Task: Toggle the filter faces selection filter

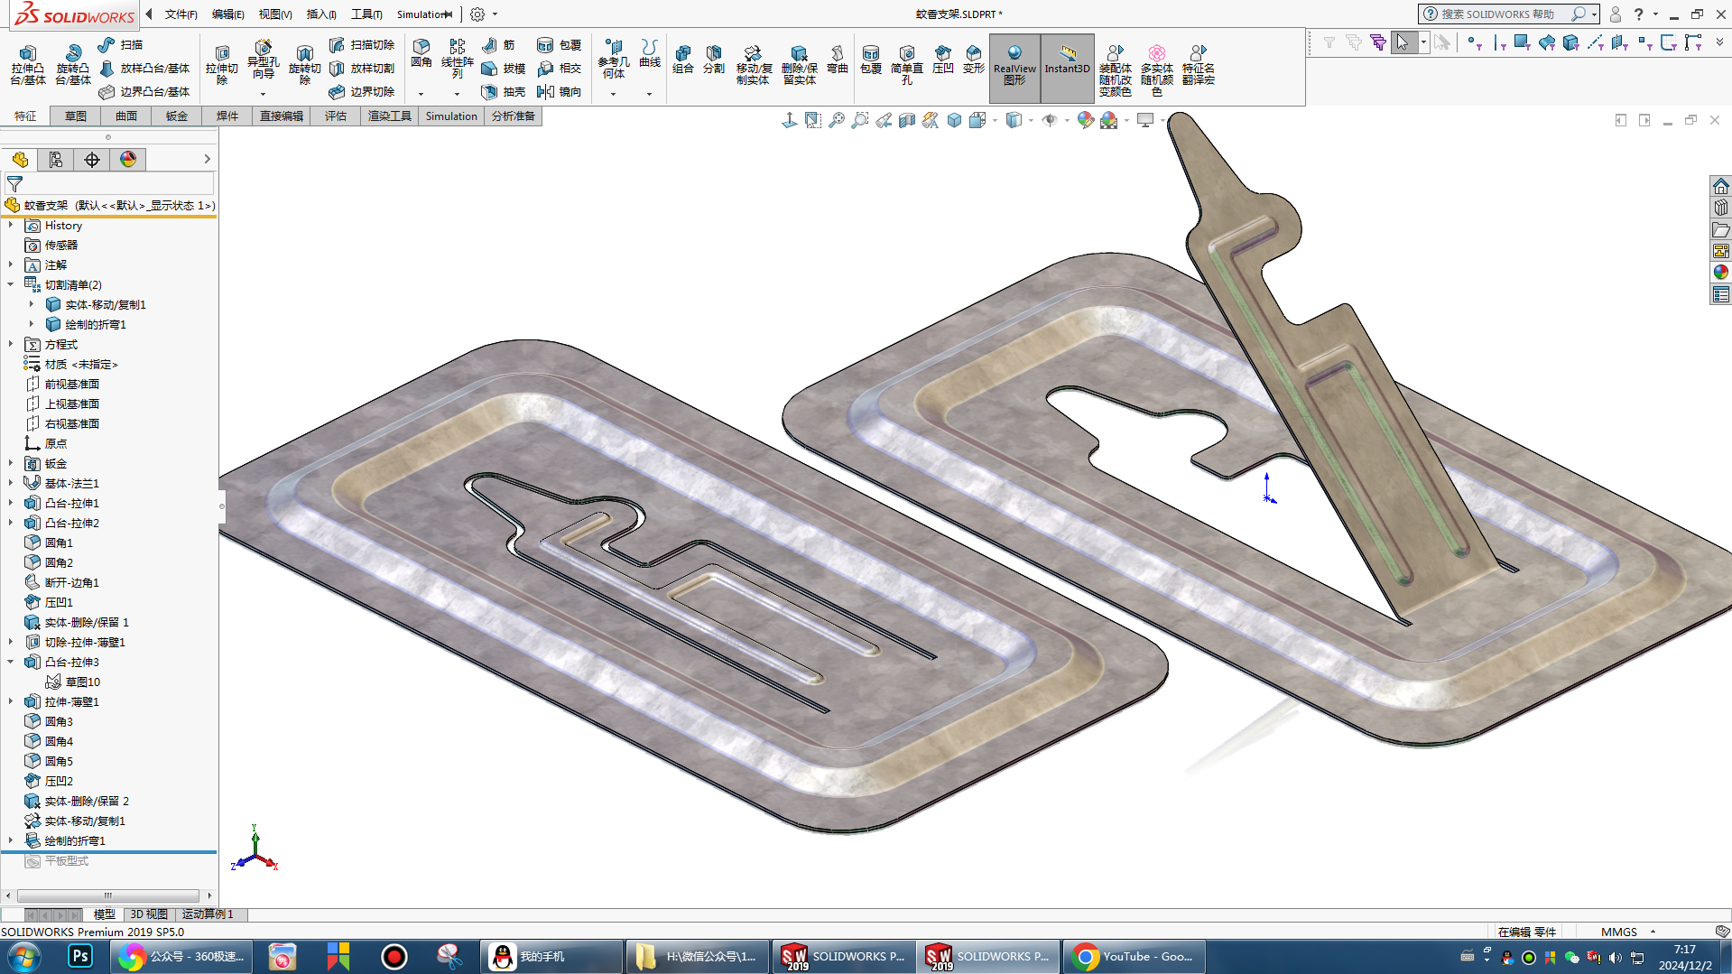Action: point(1523,42)
